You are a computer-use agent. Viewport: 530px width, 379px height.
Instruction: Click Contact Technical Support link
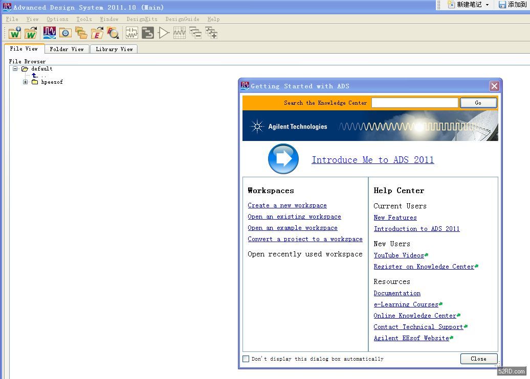(x=418, y=327)
